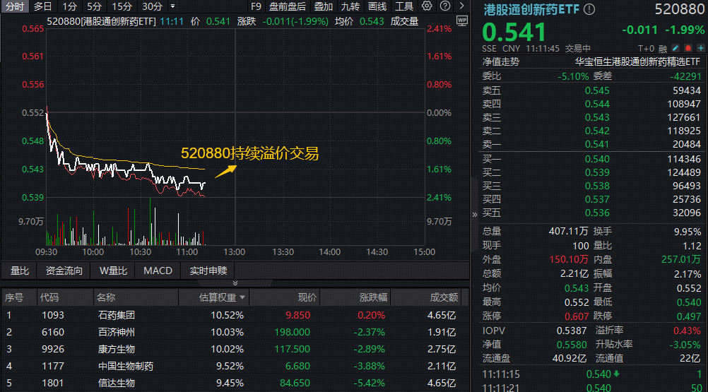Toggle the 九转 indicator
This screenshot has width=708, height=392.
pos(350,6)
